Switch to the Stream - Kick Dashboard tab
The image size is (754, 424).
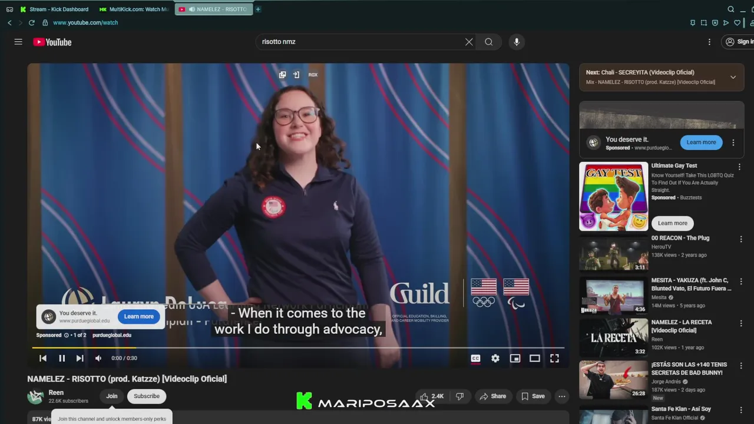pos(54,9)
